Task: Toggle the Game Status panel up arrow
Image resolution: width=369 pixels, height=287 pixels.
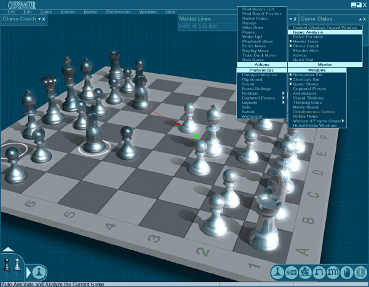Action: click(x=360, y=19)
